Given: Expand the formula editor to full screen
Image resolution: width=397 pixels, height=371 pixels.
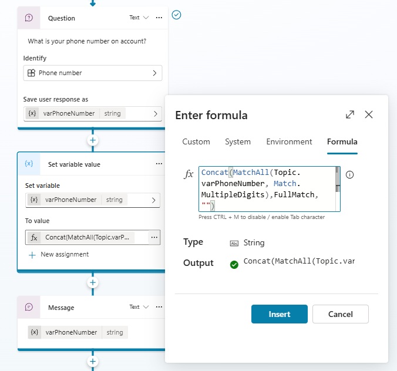Looking at the screenshot, I should point(350,114).
